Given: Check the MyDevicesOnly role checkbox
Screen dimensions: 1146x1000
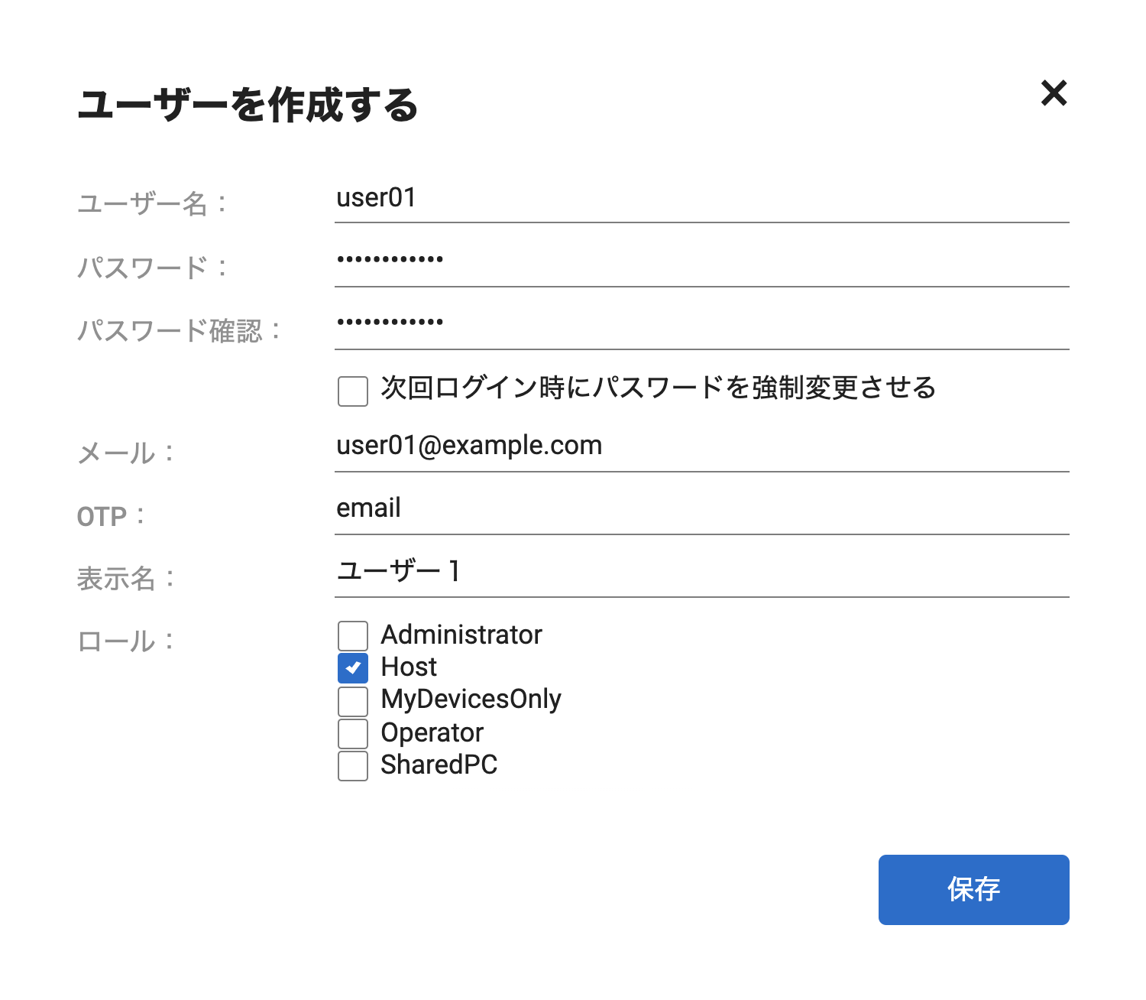Looking at the screenshot, I should pyautogui.click(x=353, y=700).
